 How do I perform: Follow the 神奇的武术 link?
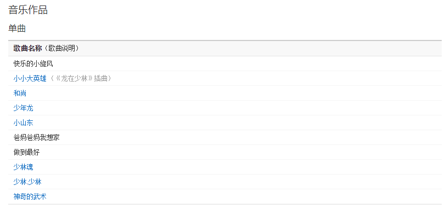pyautogui.click(x=30, y=196)
